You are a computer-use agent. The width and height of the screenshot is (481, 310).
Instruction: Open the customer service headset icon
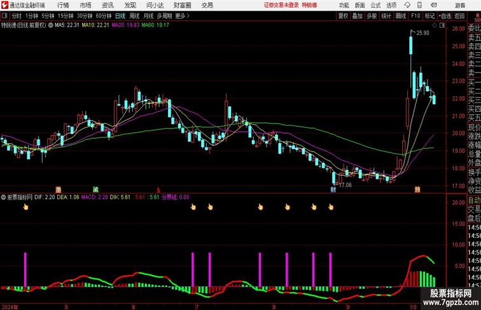(x=407, y=5)
